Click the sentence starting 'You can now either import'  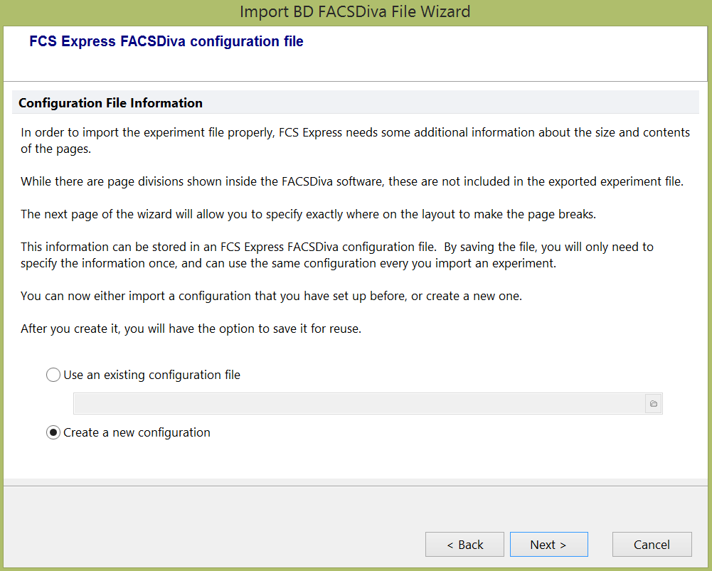pos(271,296)
